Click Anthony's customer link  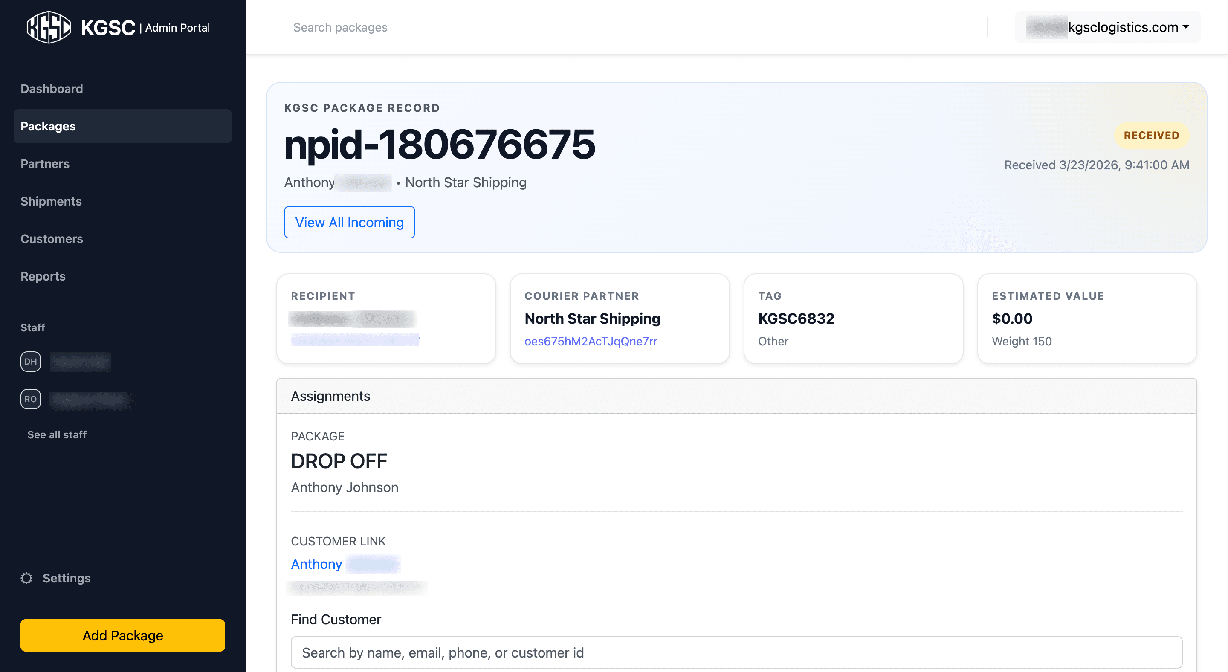316,564
